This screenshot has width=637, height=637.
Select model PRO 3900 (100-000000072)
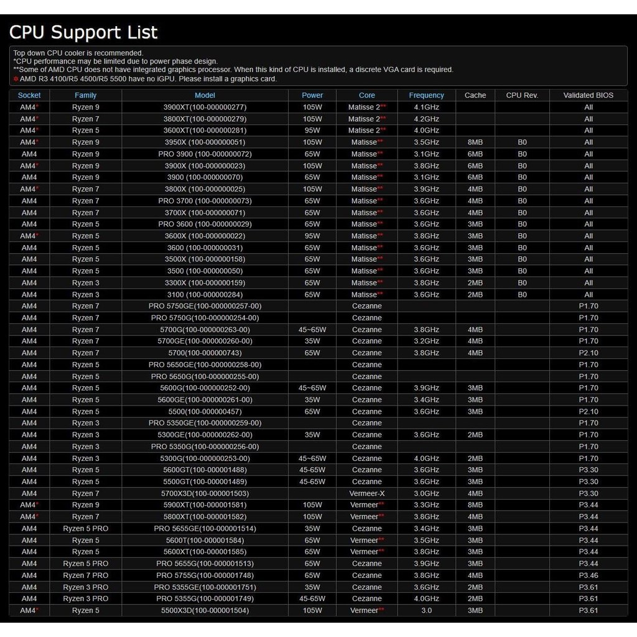pyautogui.click(x=205, y=154)
